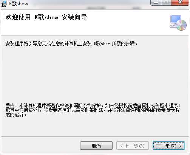Close the installer with the red X
Viewport: 190px width, 155px height.
point(180,3)
